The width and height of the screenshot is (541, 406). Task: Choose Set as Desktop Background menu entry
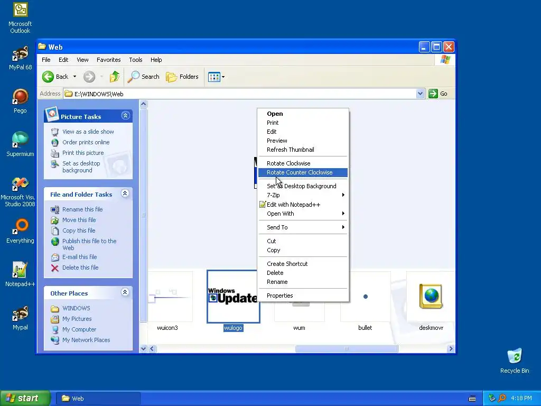pyautogui.click(x=303, y=186)
